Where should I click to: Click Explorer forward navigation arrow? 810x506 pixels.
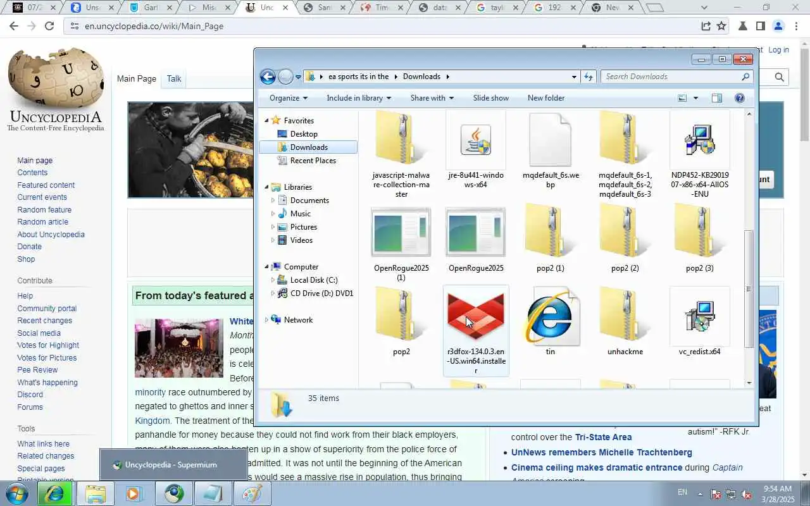285,77
